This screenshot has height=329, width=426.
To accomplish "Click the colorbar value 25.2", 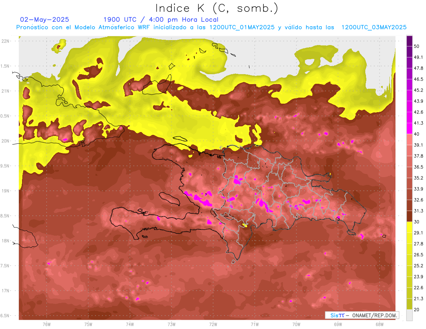I will click(418, 266).
